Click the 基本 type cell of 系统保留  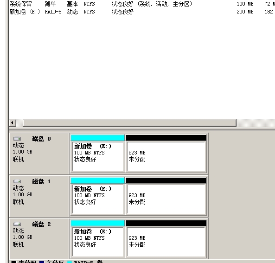pyautogui.click(x=72, y=4)
